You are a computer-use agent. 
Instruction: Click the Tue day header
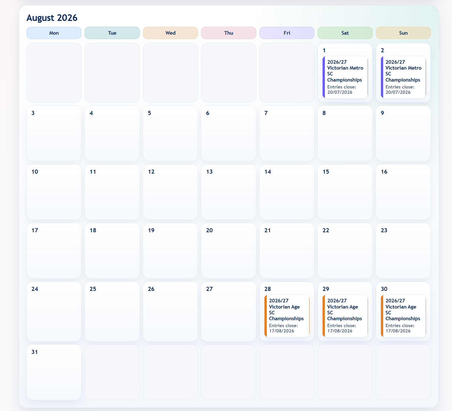click(112, 33)
